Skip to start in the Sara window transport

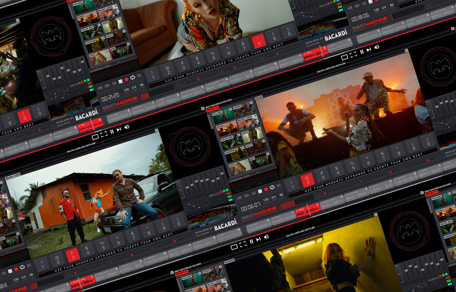click(x=114, y=84)
